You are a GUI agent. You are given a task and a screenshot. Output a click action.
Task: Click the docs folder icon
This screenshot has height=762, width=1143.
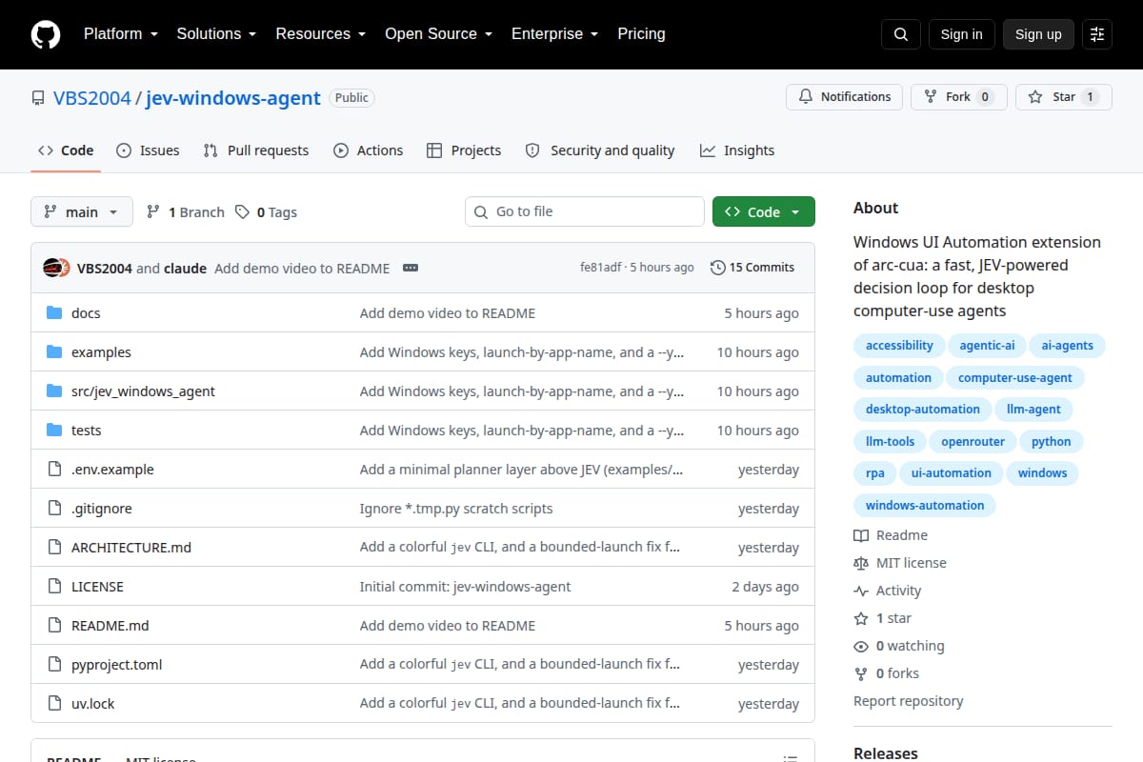pos(54,312)
